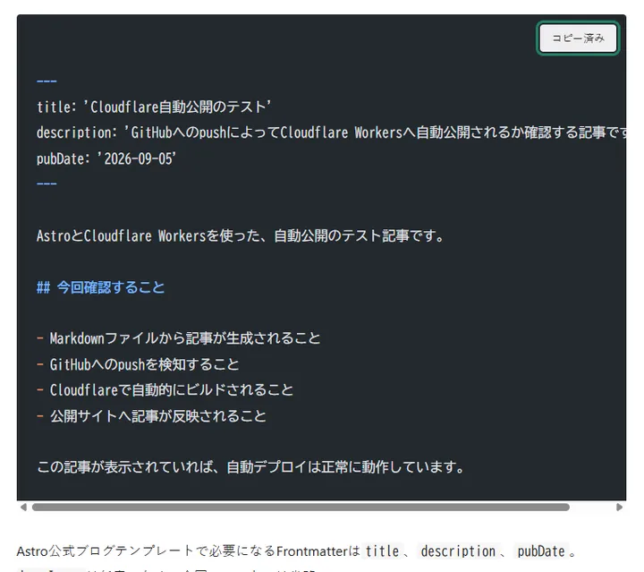Click the Cloudflareで自動的にビルドされること list item
Image resolution: width=644 pixels, height=572 pixels.
[x=165, y=390]
